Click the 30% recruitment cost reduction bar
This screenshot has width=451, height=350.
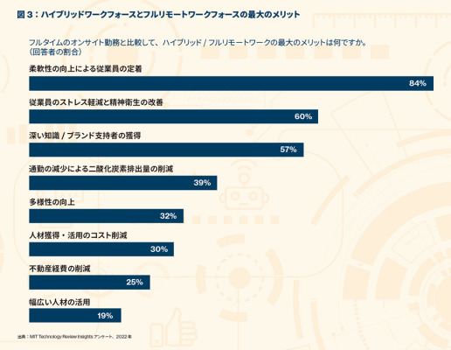(101, 249)
